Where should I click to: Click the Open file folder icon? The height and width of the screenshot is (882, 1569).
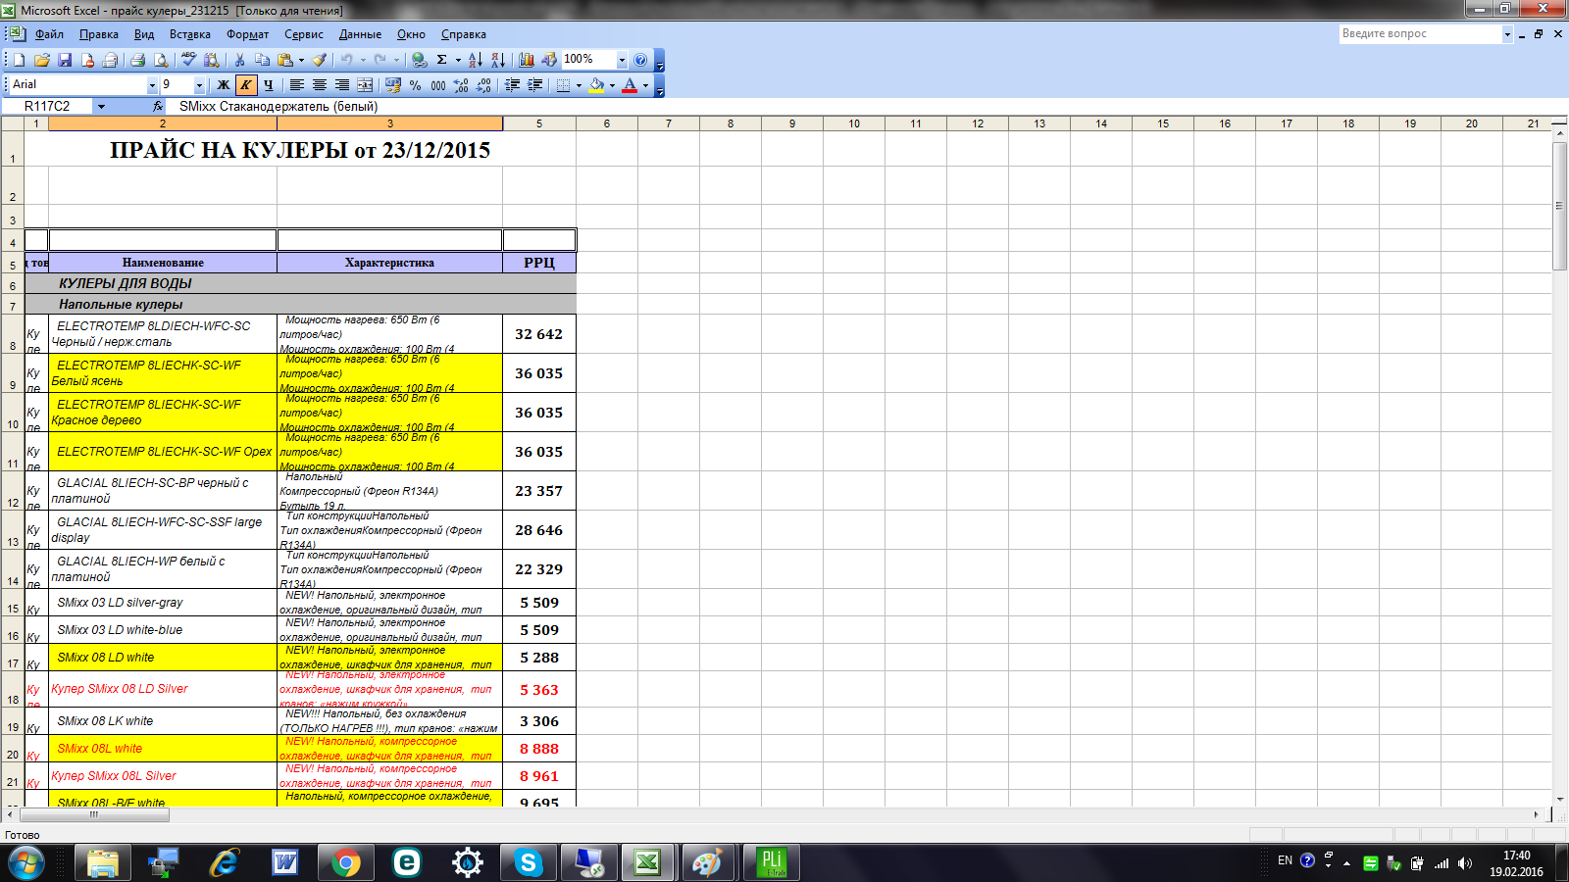pos(42,60)
